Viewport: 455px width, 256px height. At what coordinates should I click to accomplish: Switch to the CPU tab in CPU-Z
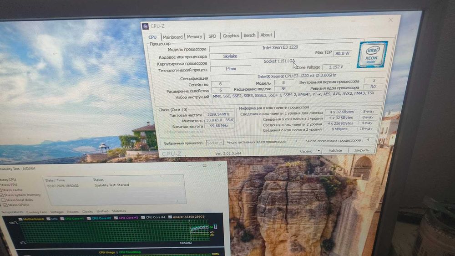152,37
